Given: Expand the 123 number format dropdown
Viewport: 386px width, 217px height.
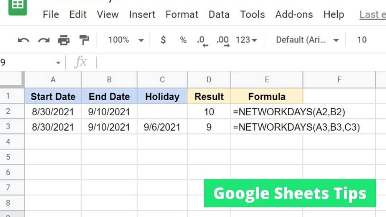Looking at the screenshot, I should [246, 40].
